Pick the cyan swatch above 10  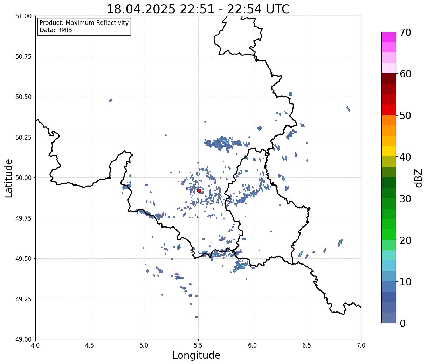[x=389, y=266]
